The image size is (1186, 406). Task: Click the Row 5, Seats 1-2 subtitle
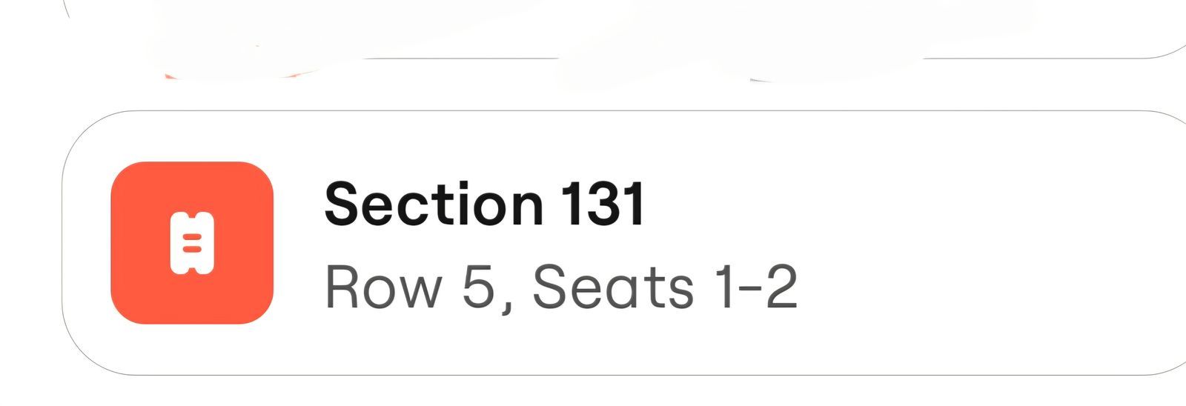(x=560, y=287)
